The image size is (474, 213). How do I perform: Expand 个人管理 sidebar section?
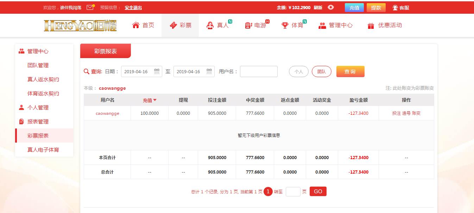38,107
